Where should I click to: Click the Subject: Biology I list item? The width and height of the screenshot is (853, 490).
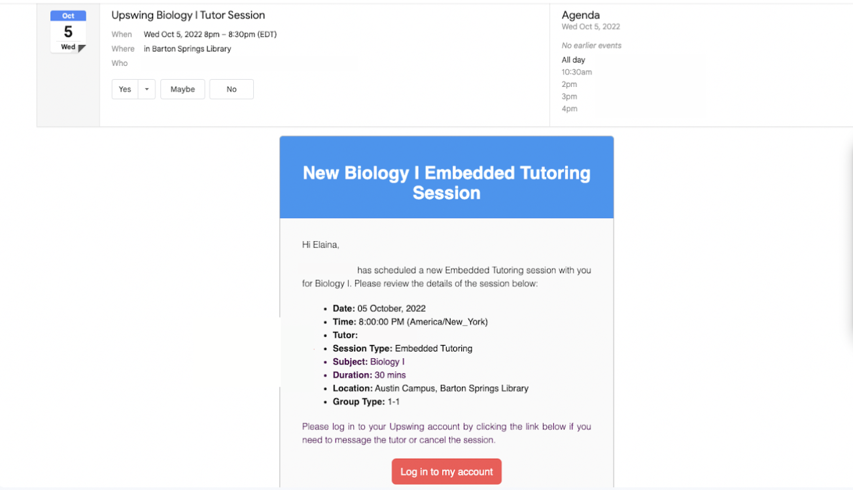[369, 362]
